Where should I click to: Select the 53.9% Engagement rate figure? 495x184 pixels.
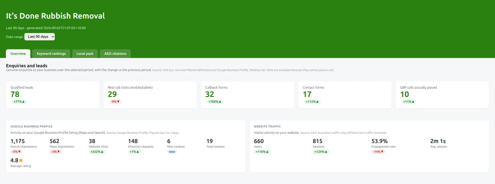380,141
